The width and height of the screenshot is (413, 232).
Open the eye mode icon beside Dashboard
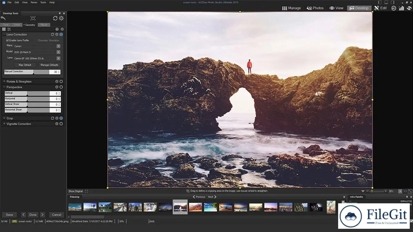coord(409,8)
